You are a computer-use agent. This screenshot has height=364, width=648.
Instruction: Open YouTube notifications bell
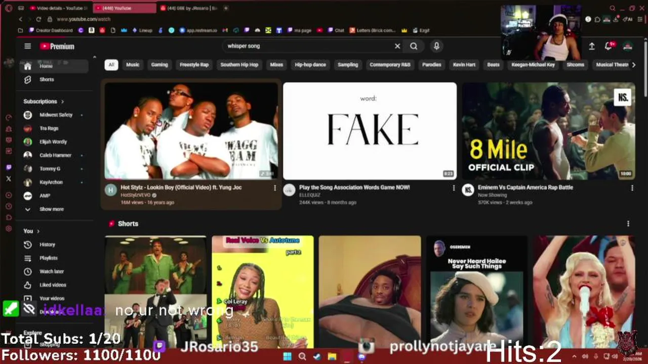(x=609, y=46)
